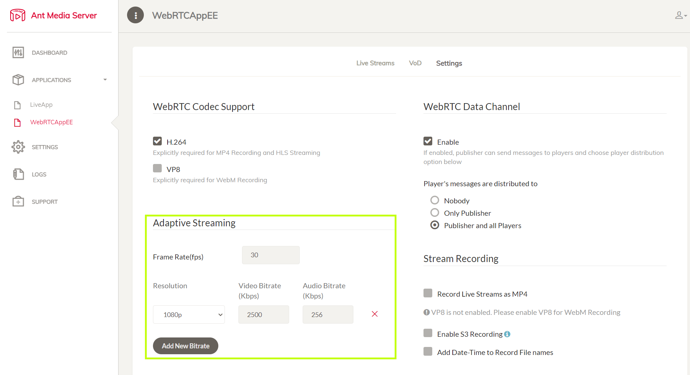Remove the 1080p bitrate row with red X
Viewport: 690px width, 375px height.
[x=375, y=314]
